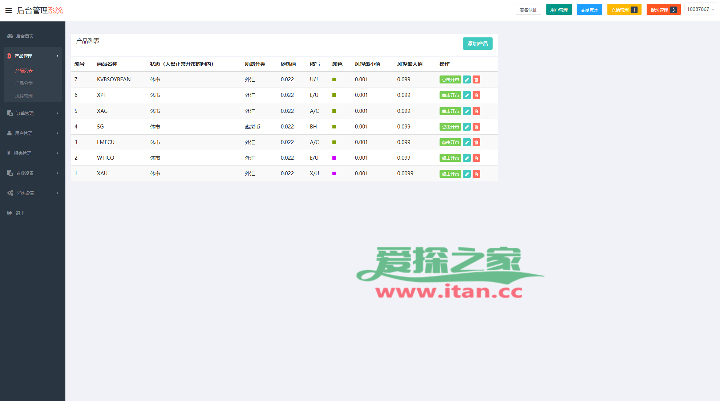Click the 添加产品 button
The image size is (720, 401).
click(x=477, y=44)
